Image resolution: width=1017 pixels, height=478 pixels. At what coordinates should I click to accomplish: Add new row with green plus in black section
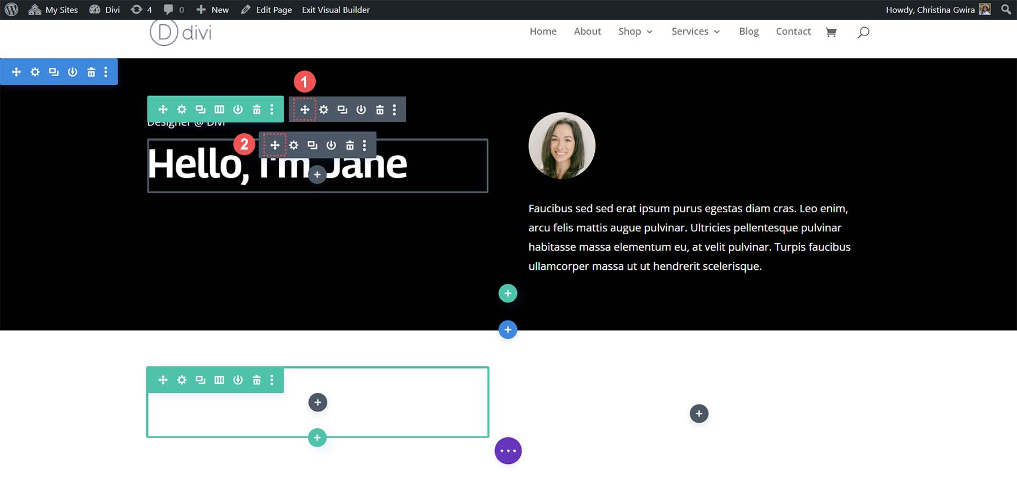point(508,293)
